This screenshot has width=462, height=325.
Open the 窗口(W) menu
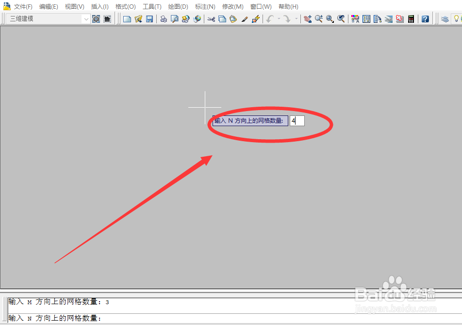point(261,6)
